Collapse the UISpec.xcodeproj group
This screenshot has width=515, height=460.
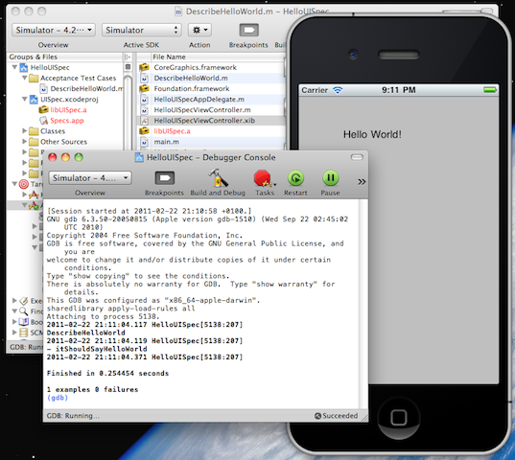coord(24,99)
